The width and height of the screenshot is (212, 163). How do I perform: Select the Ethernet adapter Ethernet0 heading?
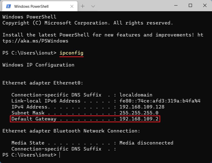point(42,83)
